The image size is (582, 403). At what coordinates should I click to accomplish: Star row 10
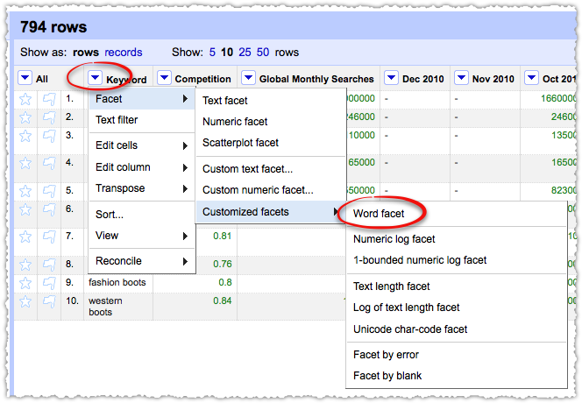click(25, 301)
